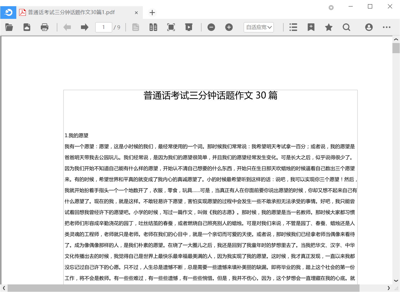The height and width of the screenshot is (292, 400).
Task: Click the page number input field
Action: tap(104, 27)
